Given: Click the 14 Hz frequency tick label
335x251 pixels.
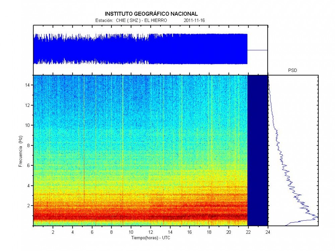Looking at the screenshot, I should pos(27,85).
